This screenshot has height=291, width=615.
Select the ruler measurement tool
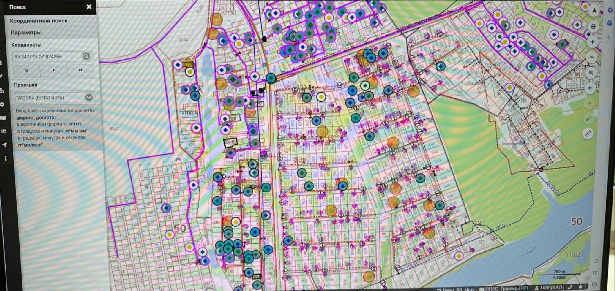point(588,133)
